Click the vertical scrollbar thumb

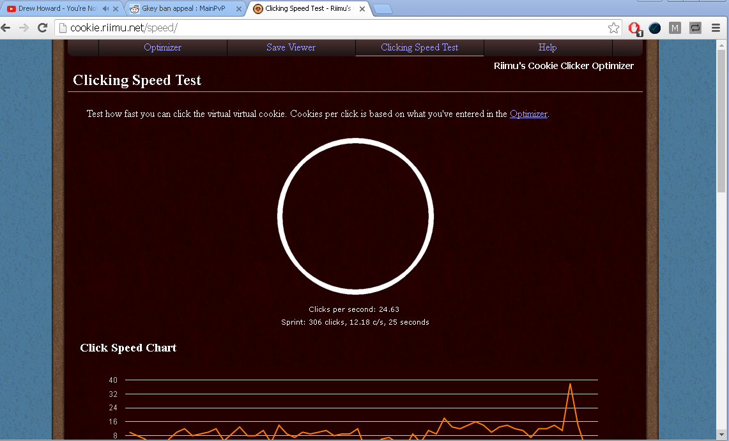pos(721,121)
